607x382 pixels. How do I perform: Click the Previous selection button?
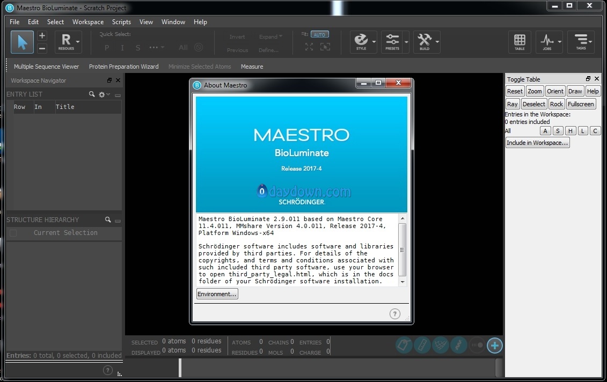[237, 50]
